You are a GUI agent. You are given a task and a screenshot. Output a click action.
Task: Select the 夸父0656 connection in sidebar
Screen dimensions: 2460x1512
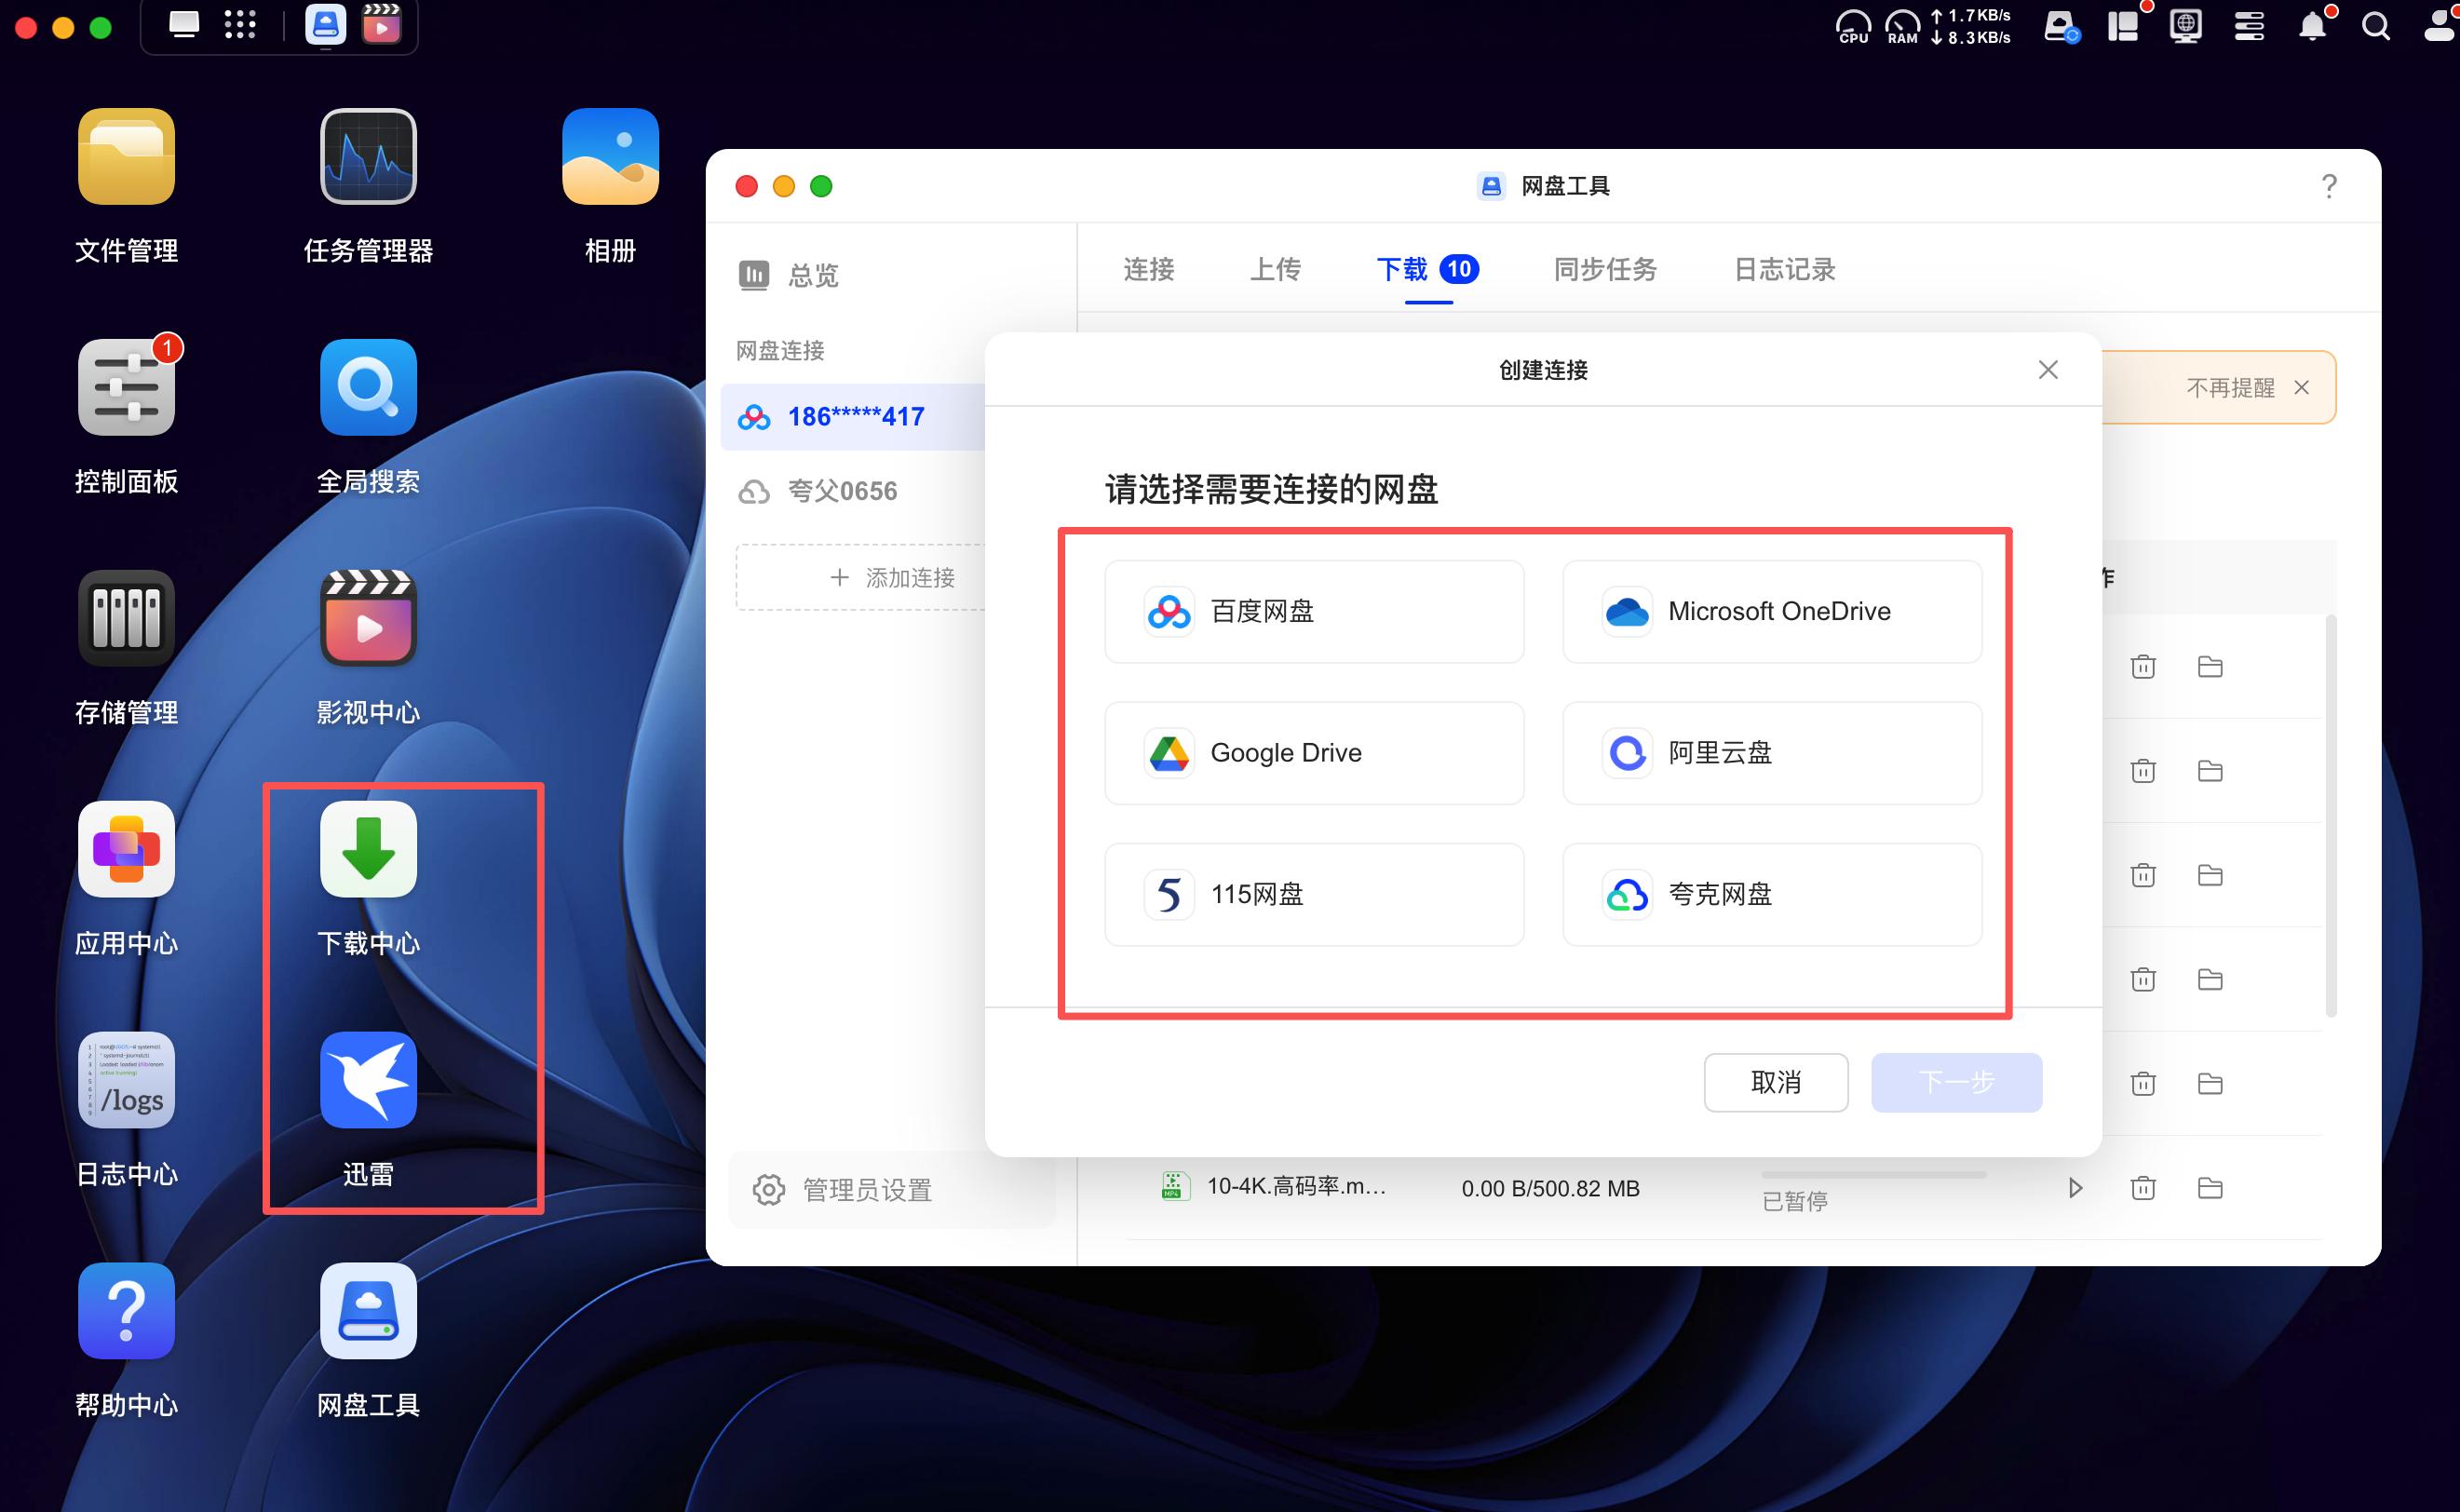pos(842,491)
